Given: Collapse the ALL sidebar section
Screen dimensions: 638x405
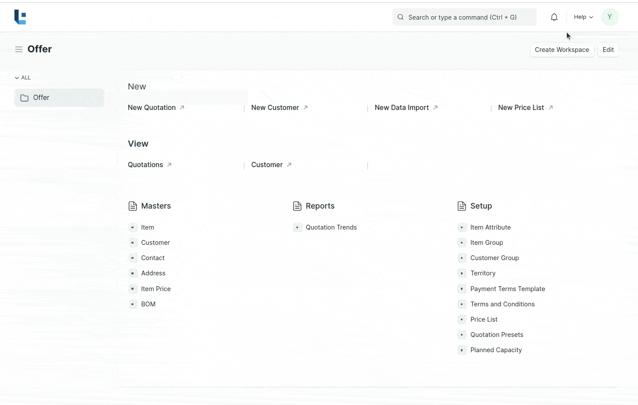Looking at the screenshot, I should (23, 78).
